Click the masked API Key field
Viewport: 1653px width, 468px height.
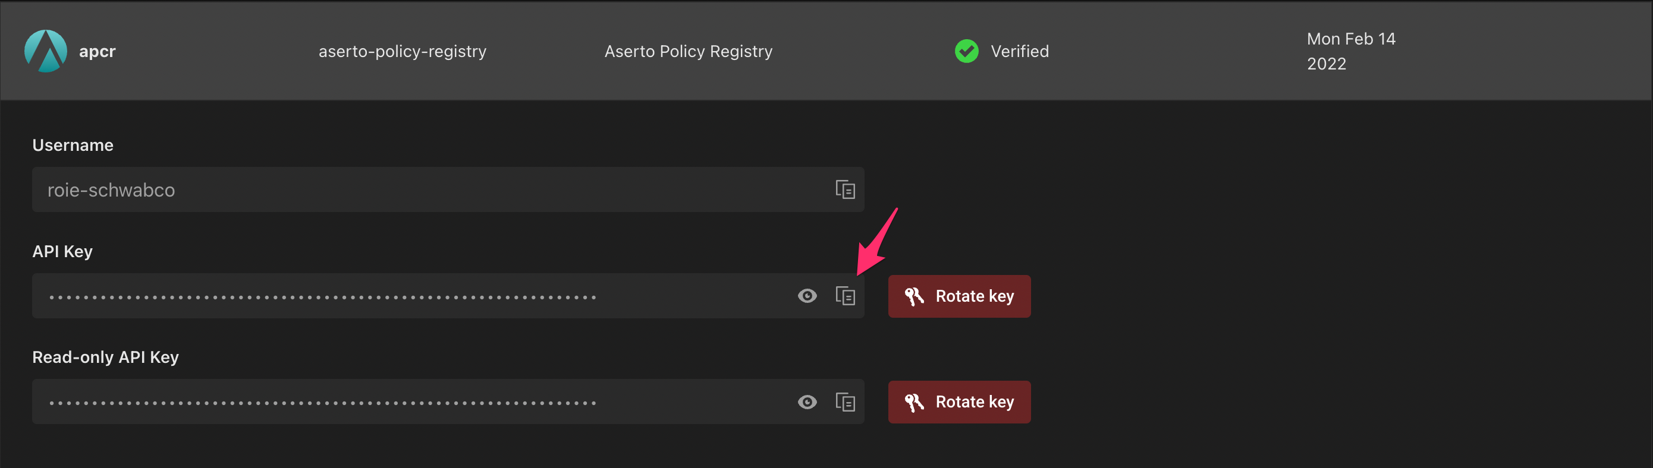pos(411,297)
